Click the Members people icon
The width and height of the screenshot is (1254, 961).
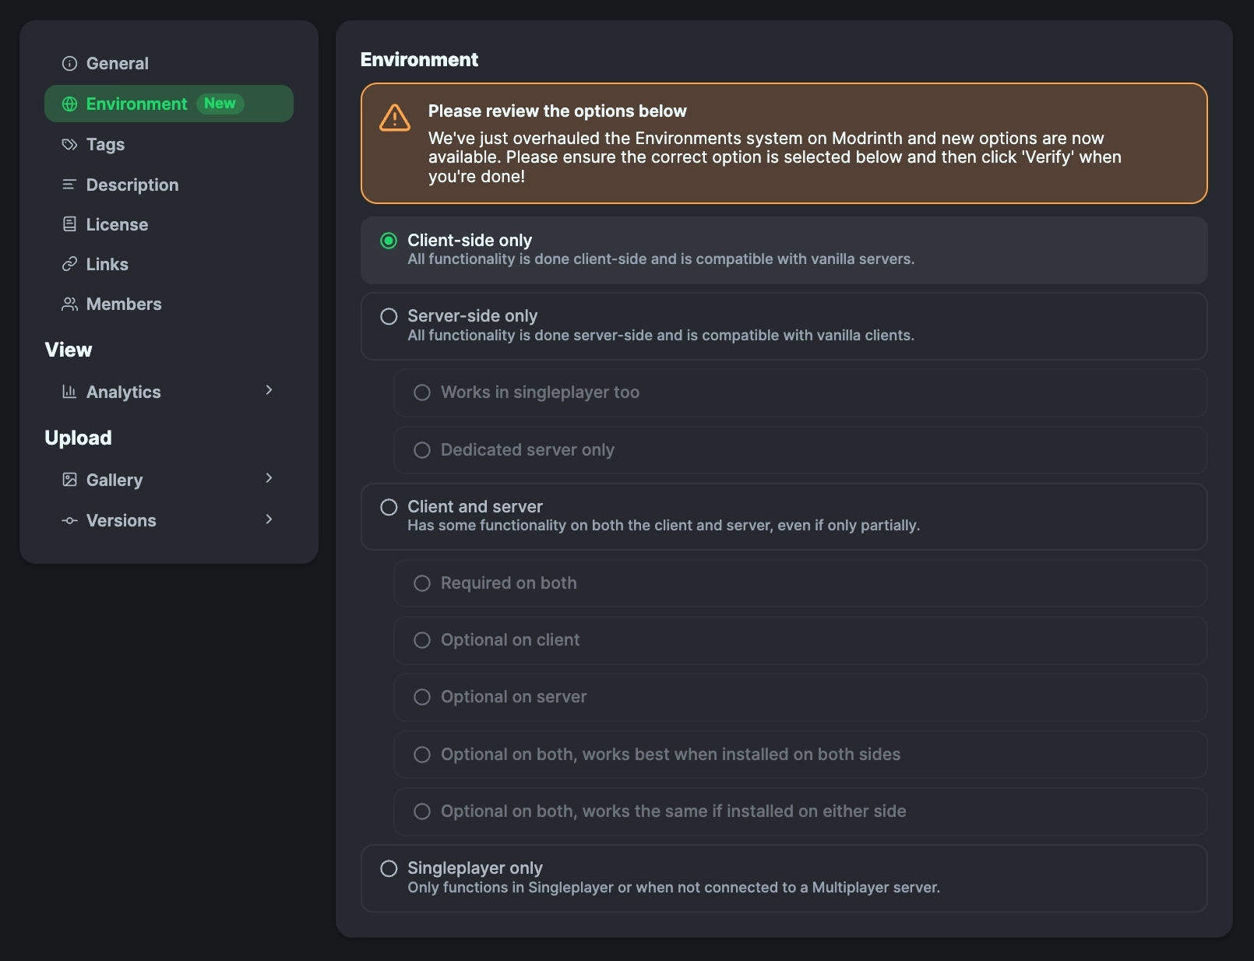click(69, 304)
